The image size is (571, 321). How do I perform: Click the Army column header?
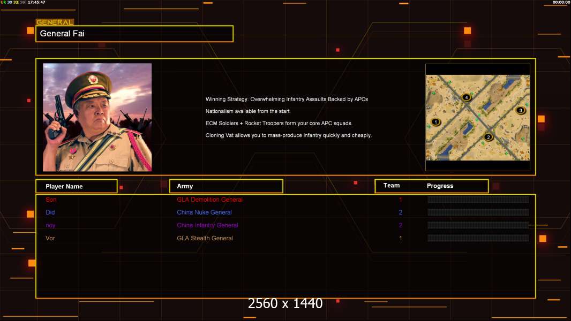point(226,186)
